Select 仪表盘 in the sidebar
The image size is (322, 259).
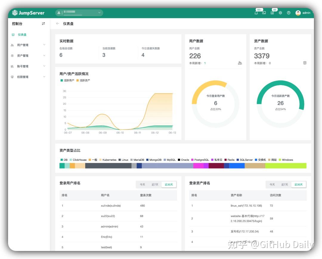coord(22,35)
